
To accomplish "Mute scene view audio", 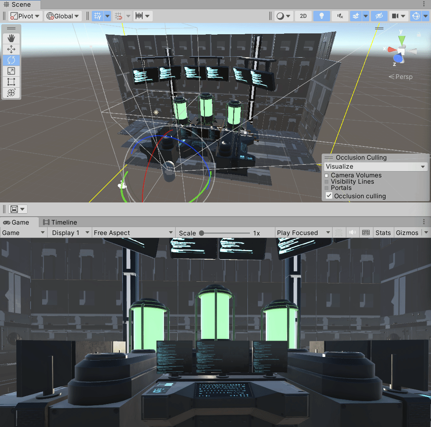I will tap(340, 16).
